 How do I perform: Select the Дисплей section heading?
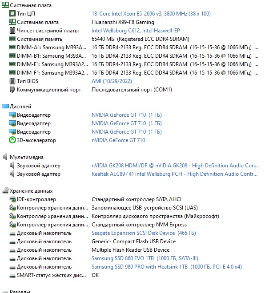20,107
